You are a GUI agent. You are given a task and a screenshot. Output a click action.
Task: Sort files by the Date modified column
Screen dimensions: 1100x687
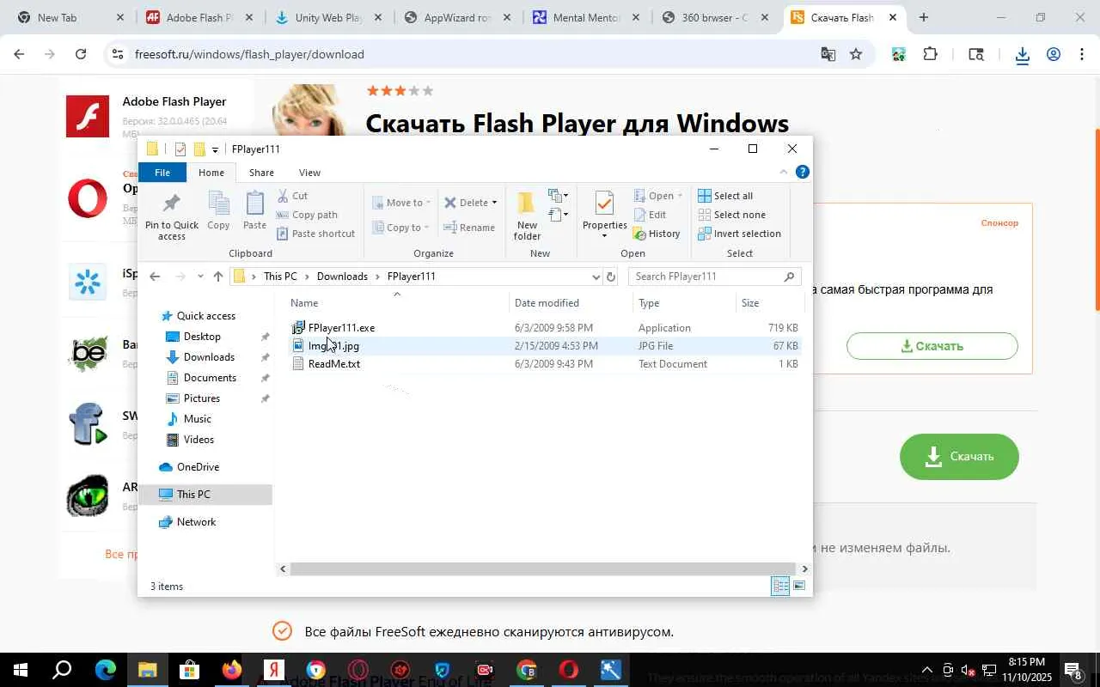click(x=547, y=303)
